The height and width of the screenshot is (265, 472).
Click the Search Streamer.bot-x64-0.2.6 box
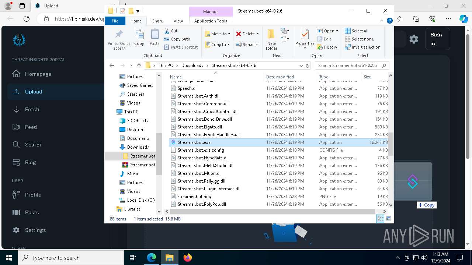352,66
